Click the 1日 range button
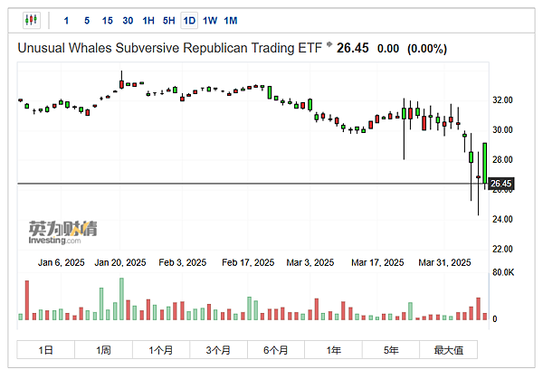The width and height of the screenshot is (543, 379). click(x=46, y=350)
